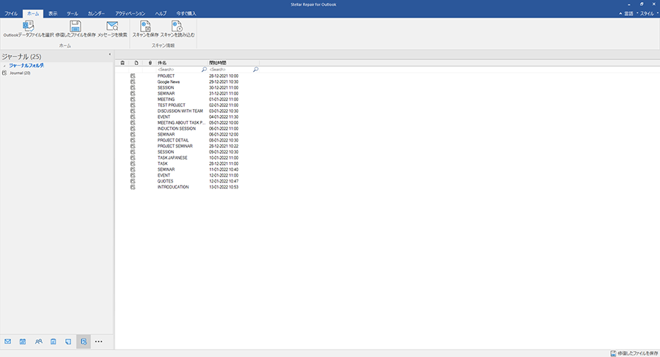The image size is (660, 357).
Task: Click start time 11-01-2022 10:40
Action: tap(224, 169)
